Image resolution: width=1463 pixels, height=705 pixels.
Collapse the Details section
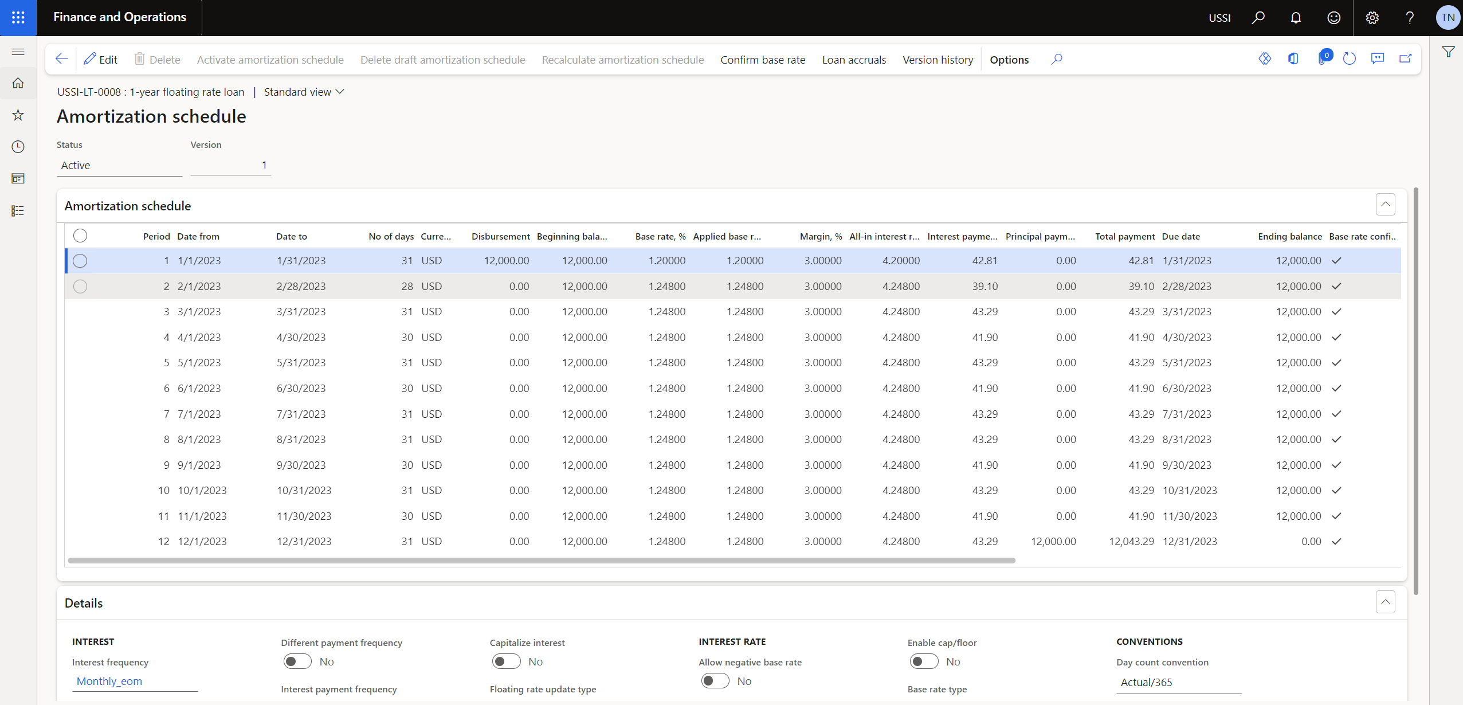click(x=1386, y=601)
